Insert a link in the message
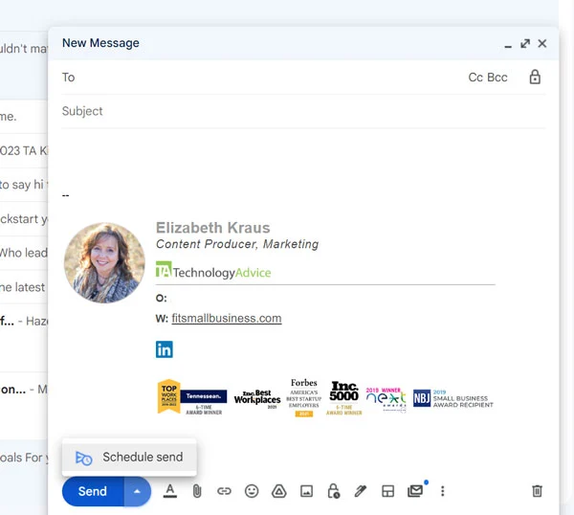 [x=224, y=491]
